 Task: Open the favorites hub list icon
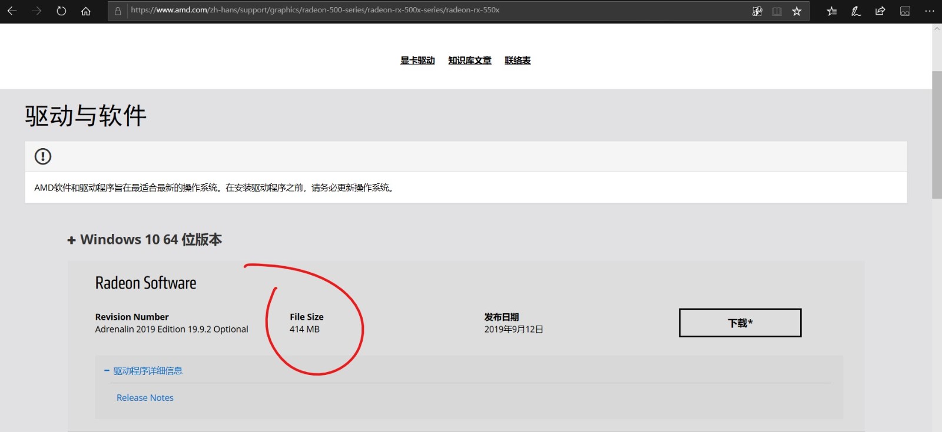tap(832, 11)
